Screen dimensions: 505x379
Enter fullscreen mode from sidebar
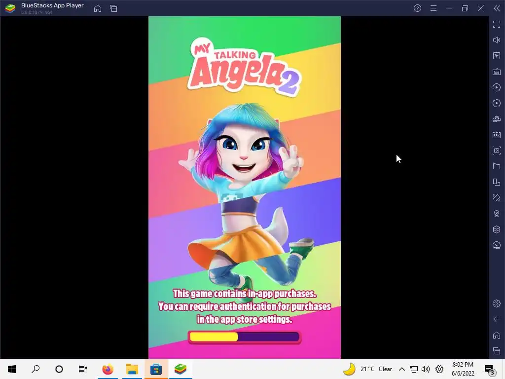coord(497,24)
